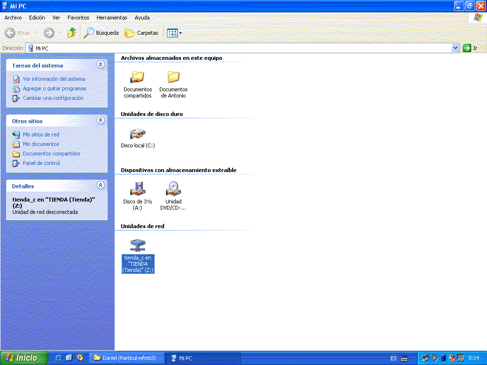Toggle the Carpetas folder pane
The width and height of the screenshot is (487, 365).
pyautogui.click(x=142, y=33)
